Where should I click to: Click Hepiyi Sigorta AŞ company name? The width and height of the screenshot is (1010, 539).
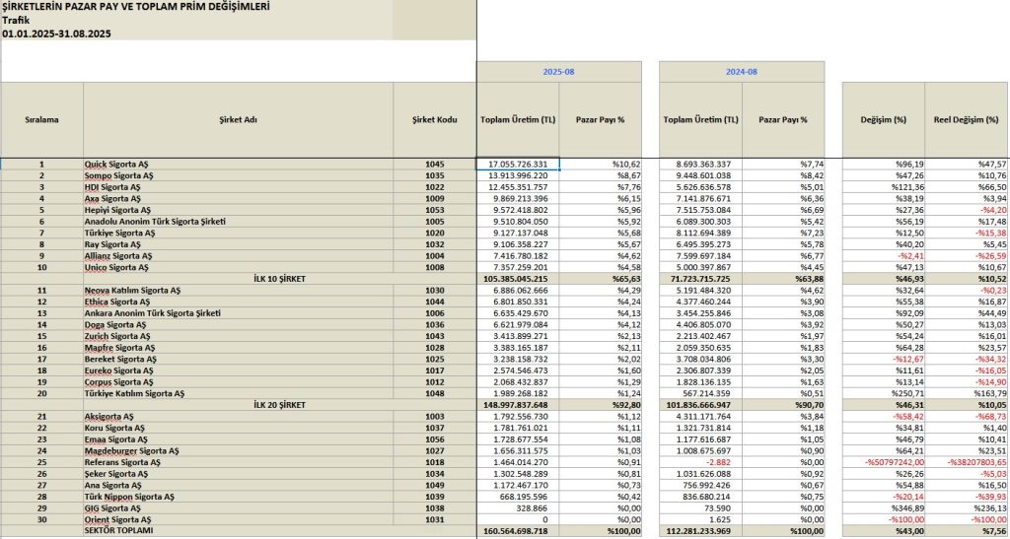point(239,210)
